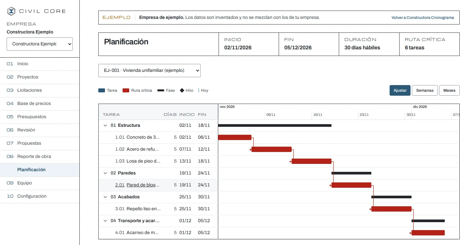Click the 03 Acabados phase name
Image resolution: width=465 pixels, height=245 pixels.
pos(129,197)
